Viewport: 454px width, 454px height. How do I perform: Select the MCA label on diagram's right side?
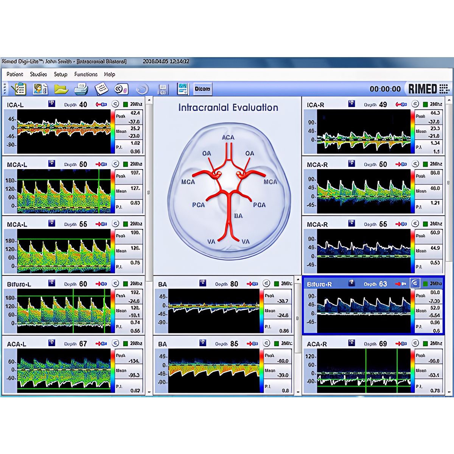click(x=270, y=182)
